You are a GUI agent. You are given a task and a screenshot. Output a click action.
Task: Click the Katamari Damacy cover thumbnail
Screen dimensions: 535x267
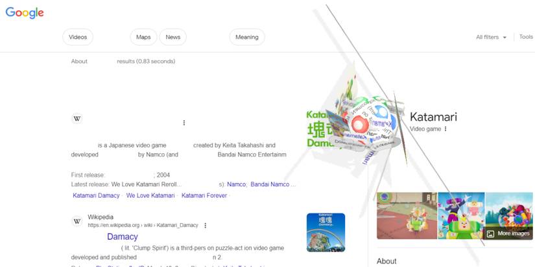click(326, 232)
